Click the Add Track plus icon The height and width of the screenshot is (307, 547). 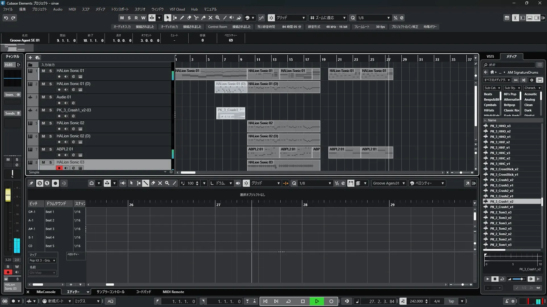[x=30, y=57]
